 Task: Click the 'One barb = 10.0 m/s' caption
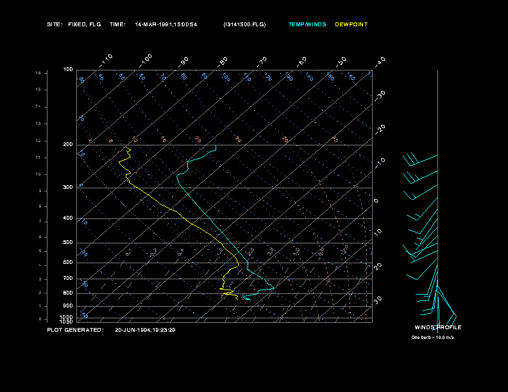tap(432, 338)
